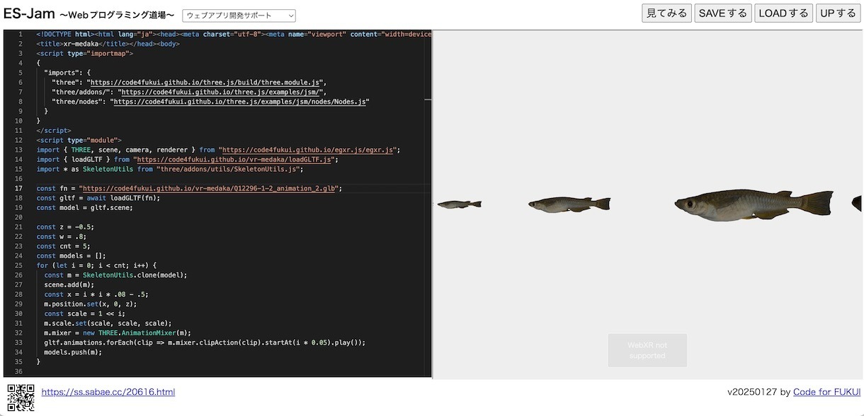This screenshot has height=416, width=864.
Task: Click the 'const w = .8;' code line
Action: [x=62, y=236]
